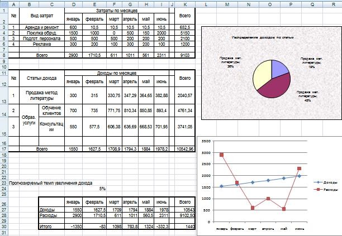Select row 8 header

[x=4, y=55]
